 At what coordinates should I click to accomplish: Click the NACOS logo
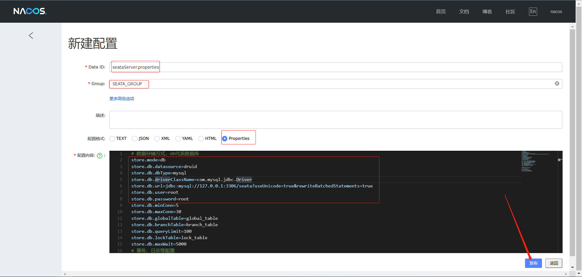30,12
